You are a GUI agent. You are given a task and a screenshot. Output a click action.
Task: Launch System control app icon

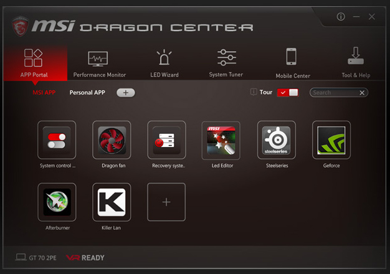(57, 140)
